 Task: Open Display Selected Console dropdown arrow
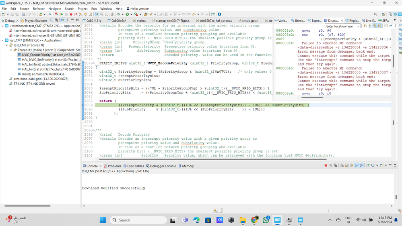point(377,165)
